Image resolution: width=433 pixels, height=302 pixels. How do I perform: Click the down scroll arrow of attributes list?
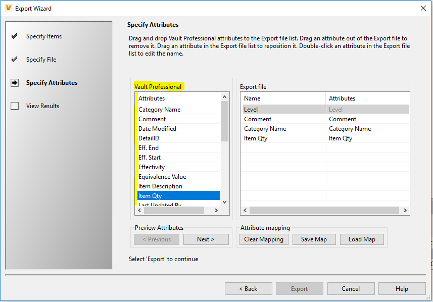pos(224,202)
